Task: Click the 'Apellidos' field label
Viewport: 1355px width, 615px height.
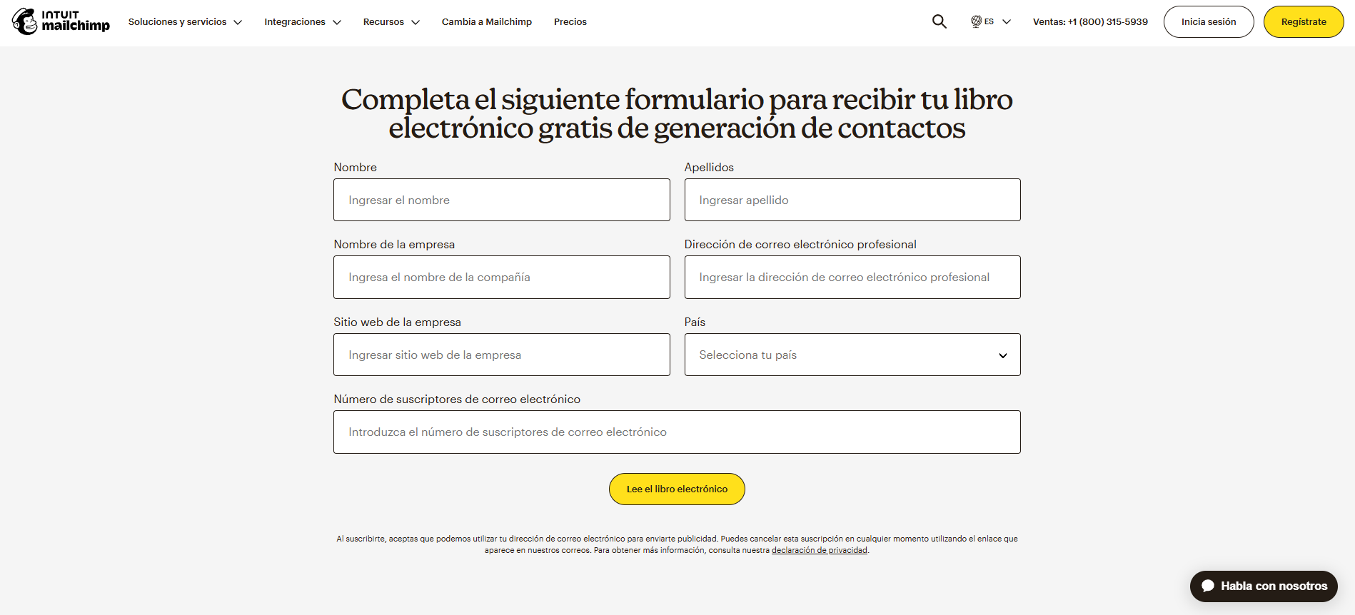Action: point(709,167)
